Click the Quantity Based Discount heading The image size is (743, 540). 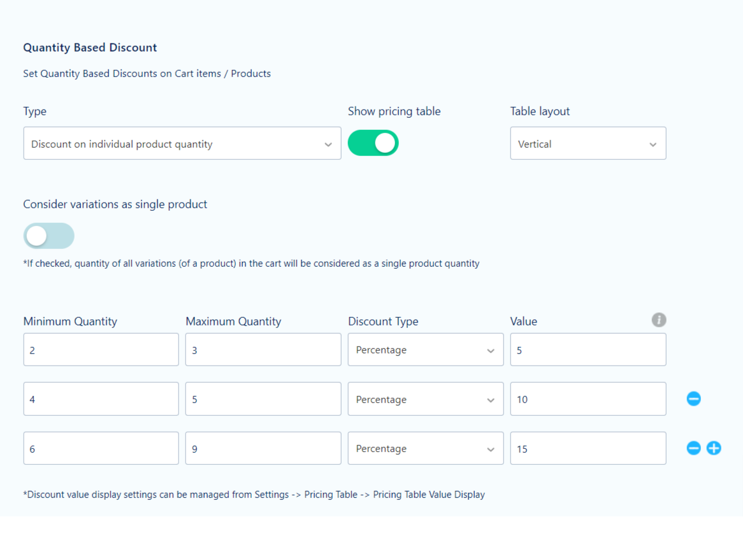tap(90, 48)
